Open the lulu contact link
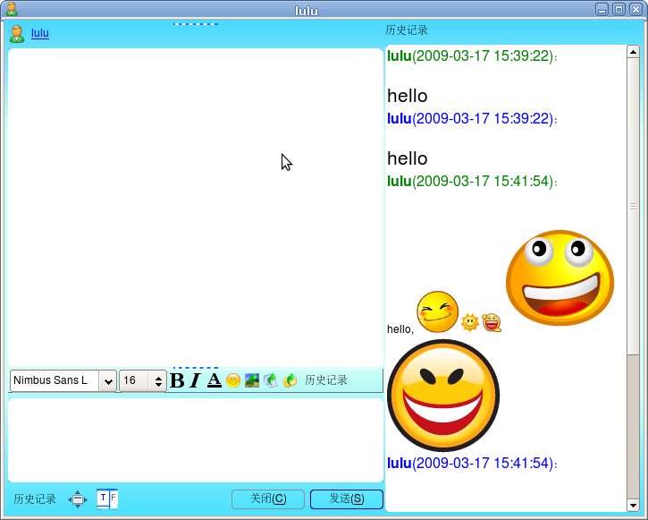This screenshot has height=520, width=648. [x=40, y=33]
